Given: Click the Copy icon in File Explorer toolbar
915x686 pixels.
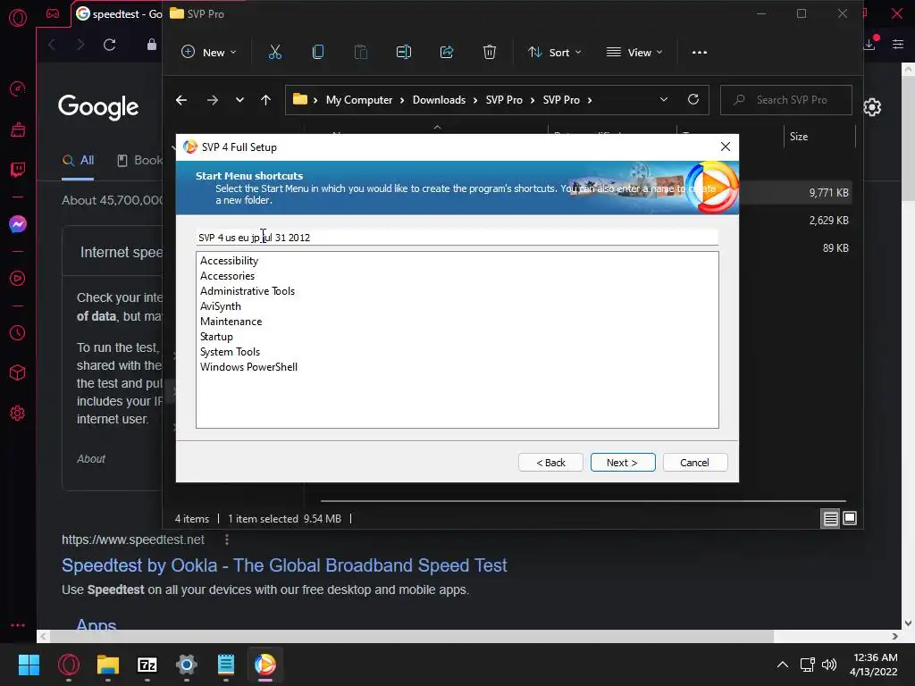Looking at the screenshot, I should pyautogui.click(x=318, y=53).
